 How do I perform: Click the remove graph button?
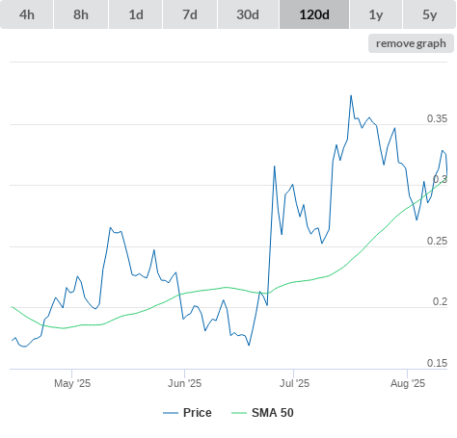[x=411, y=43]
